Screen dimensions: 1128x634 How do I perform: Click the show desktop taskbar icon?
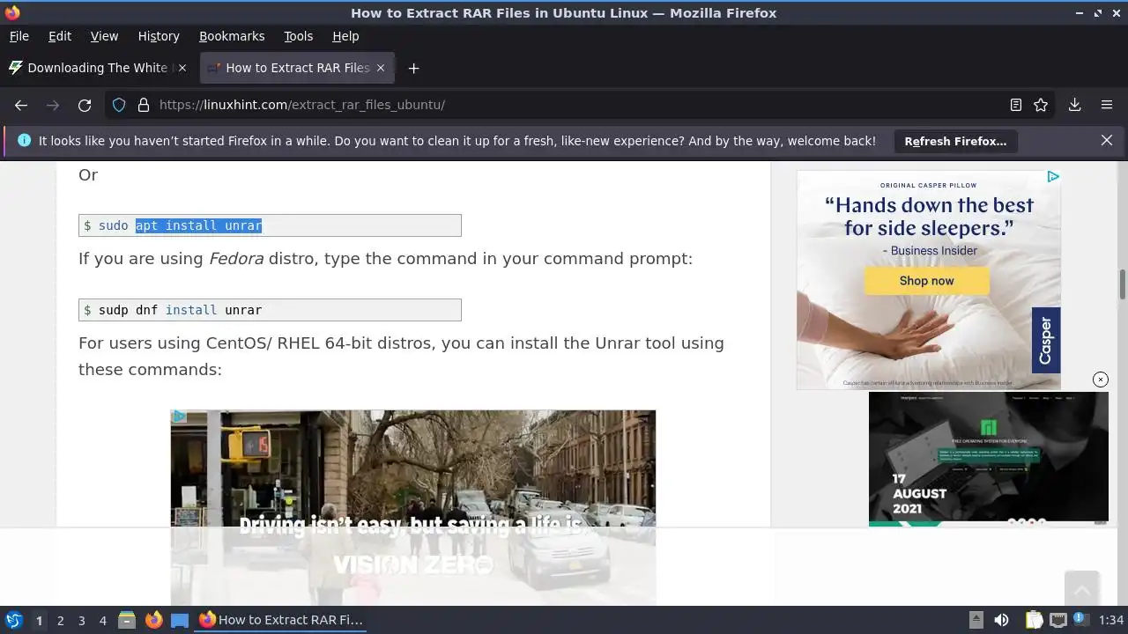tap(180, 620)
